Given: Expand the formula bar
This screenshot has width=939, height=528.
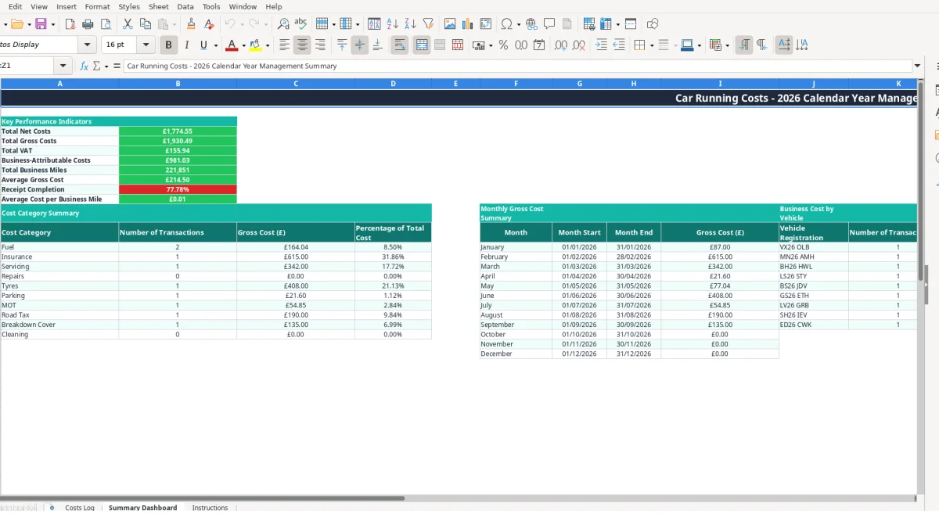Looking at the screenshot, I should 918,66.
